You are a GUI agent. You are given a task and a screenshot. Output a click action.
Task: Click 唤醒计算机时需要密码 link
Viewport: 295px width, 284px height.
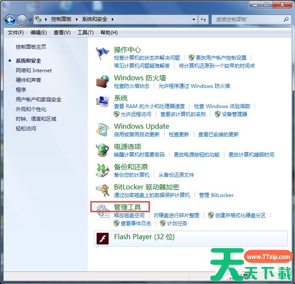[139, 155]
